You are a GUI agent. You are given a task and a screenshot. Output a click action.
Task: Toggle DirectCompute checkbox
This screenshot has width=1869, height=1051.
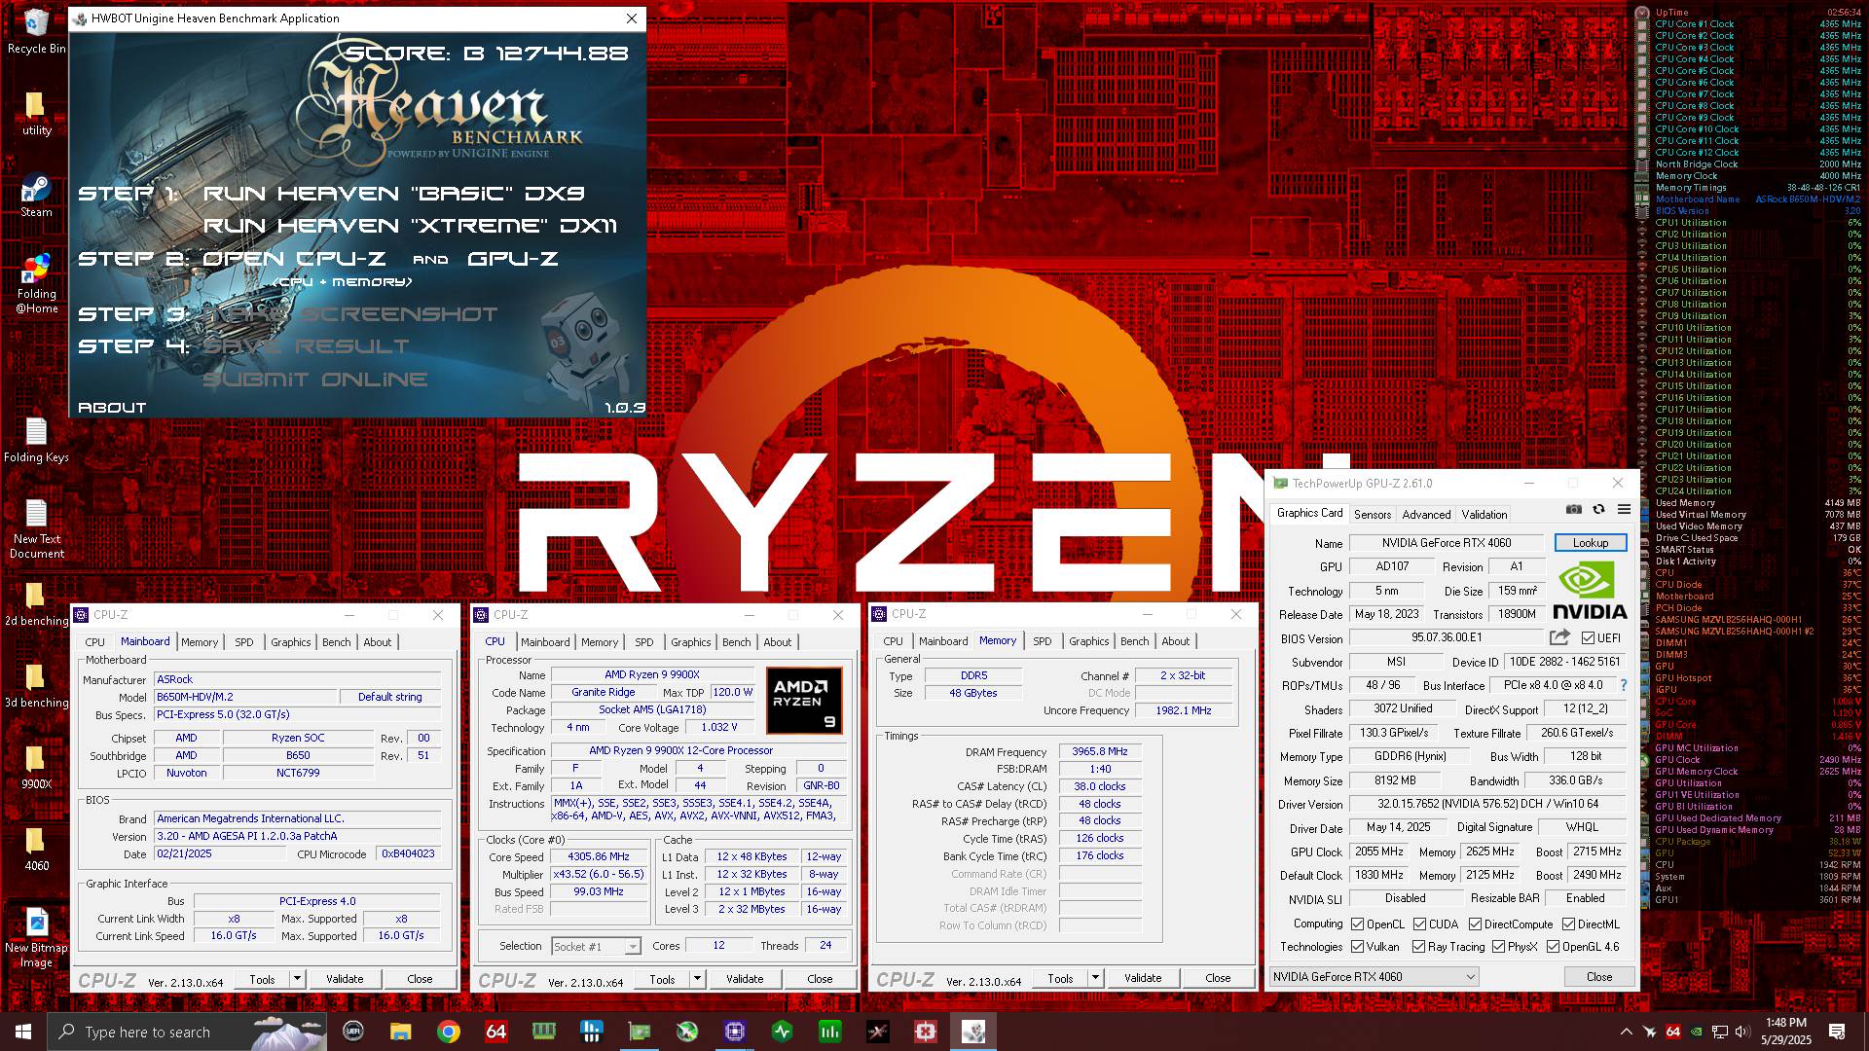(x=1475, y=924)
